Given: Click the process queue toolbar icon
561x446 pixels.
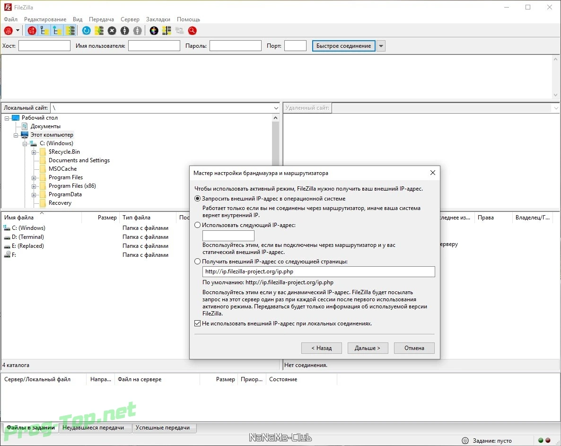Looking at the screenshot, I should 99,31.
